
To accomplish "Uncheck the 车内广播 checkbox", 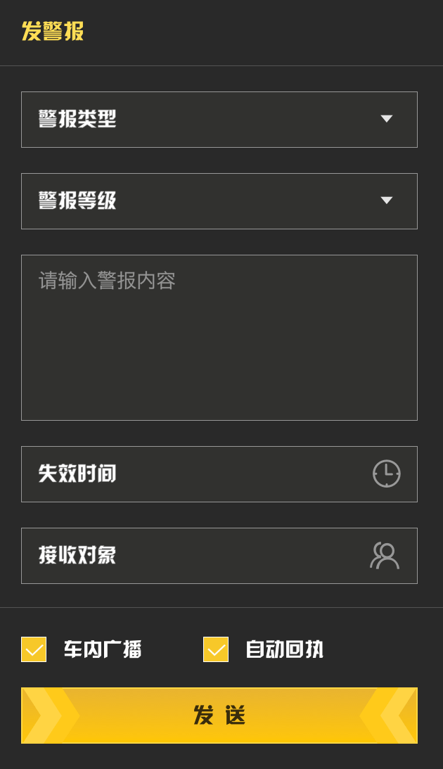I will pyautogui.click(x=34, y=649).
